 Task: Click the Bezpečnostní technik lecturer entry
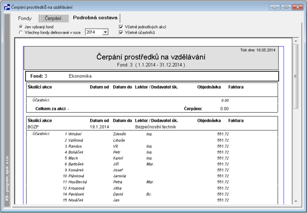156,127
